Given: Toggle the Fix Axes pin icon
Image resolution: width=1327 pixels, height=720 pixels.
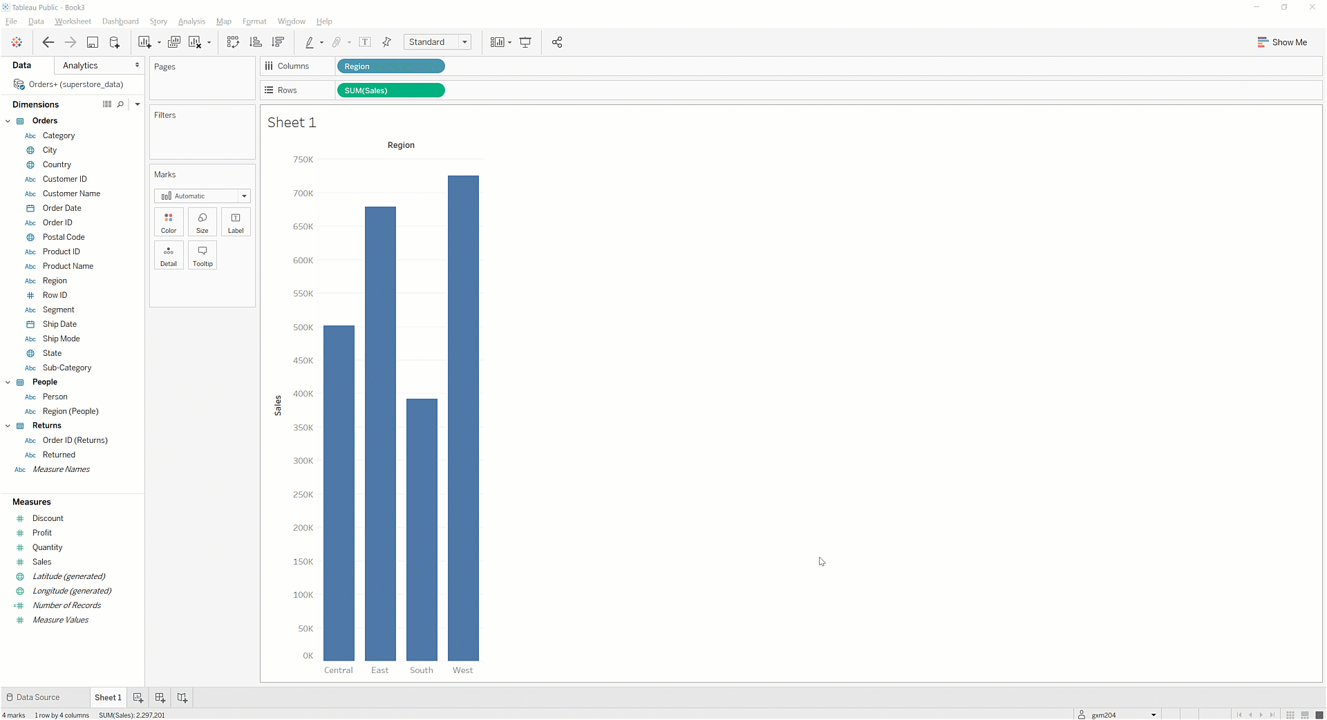Looking at the screenshot, I should coord(387,42).
